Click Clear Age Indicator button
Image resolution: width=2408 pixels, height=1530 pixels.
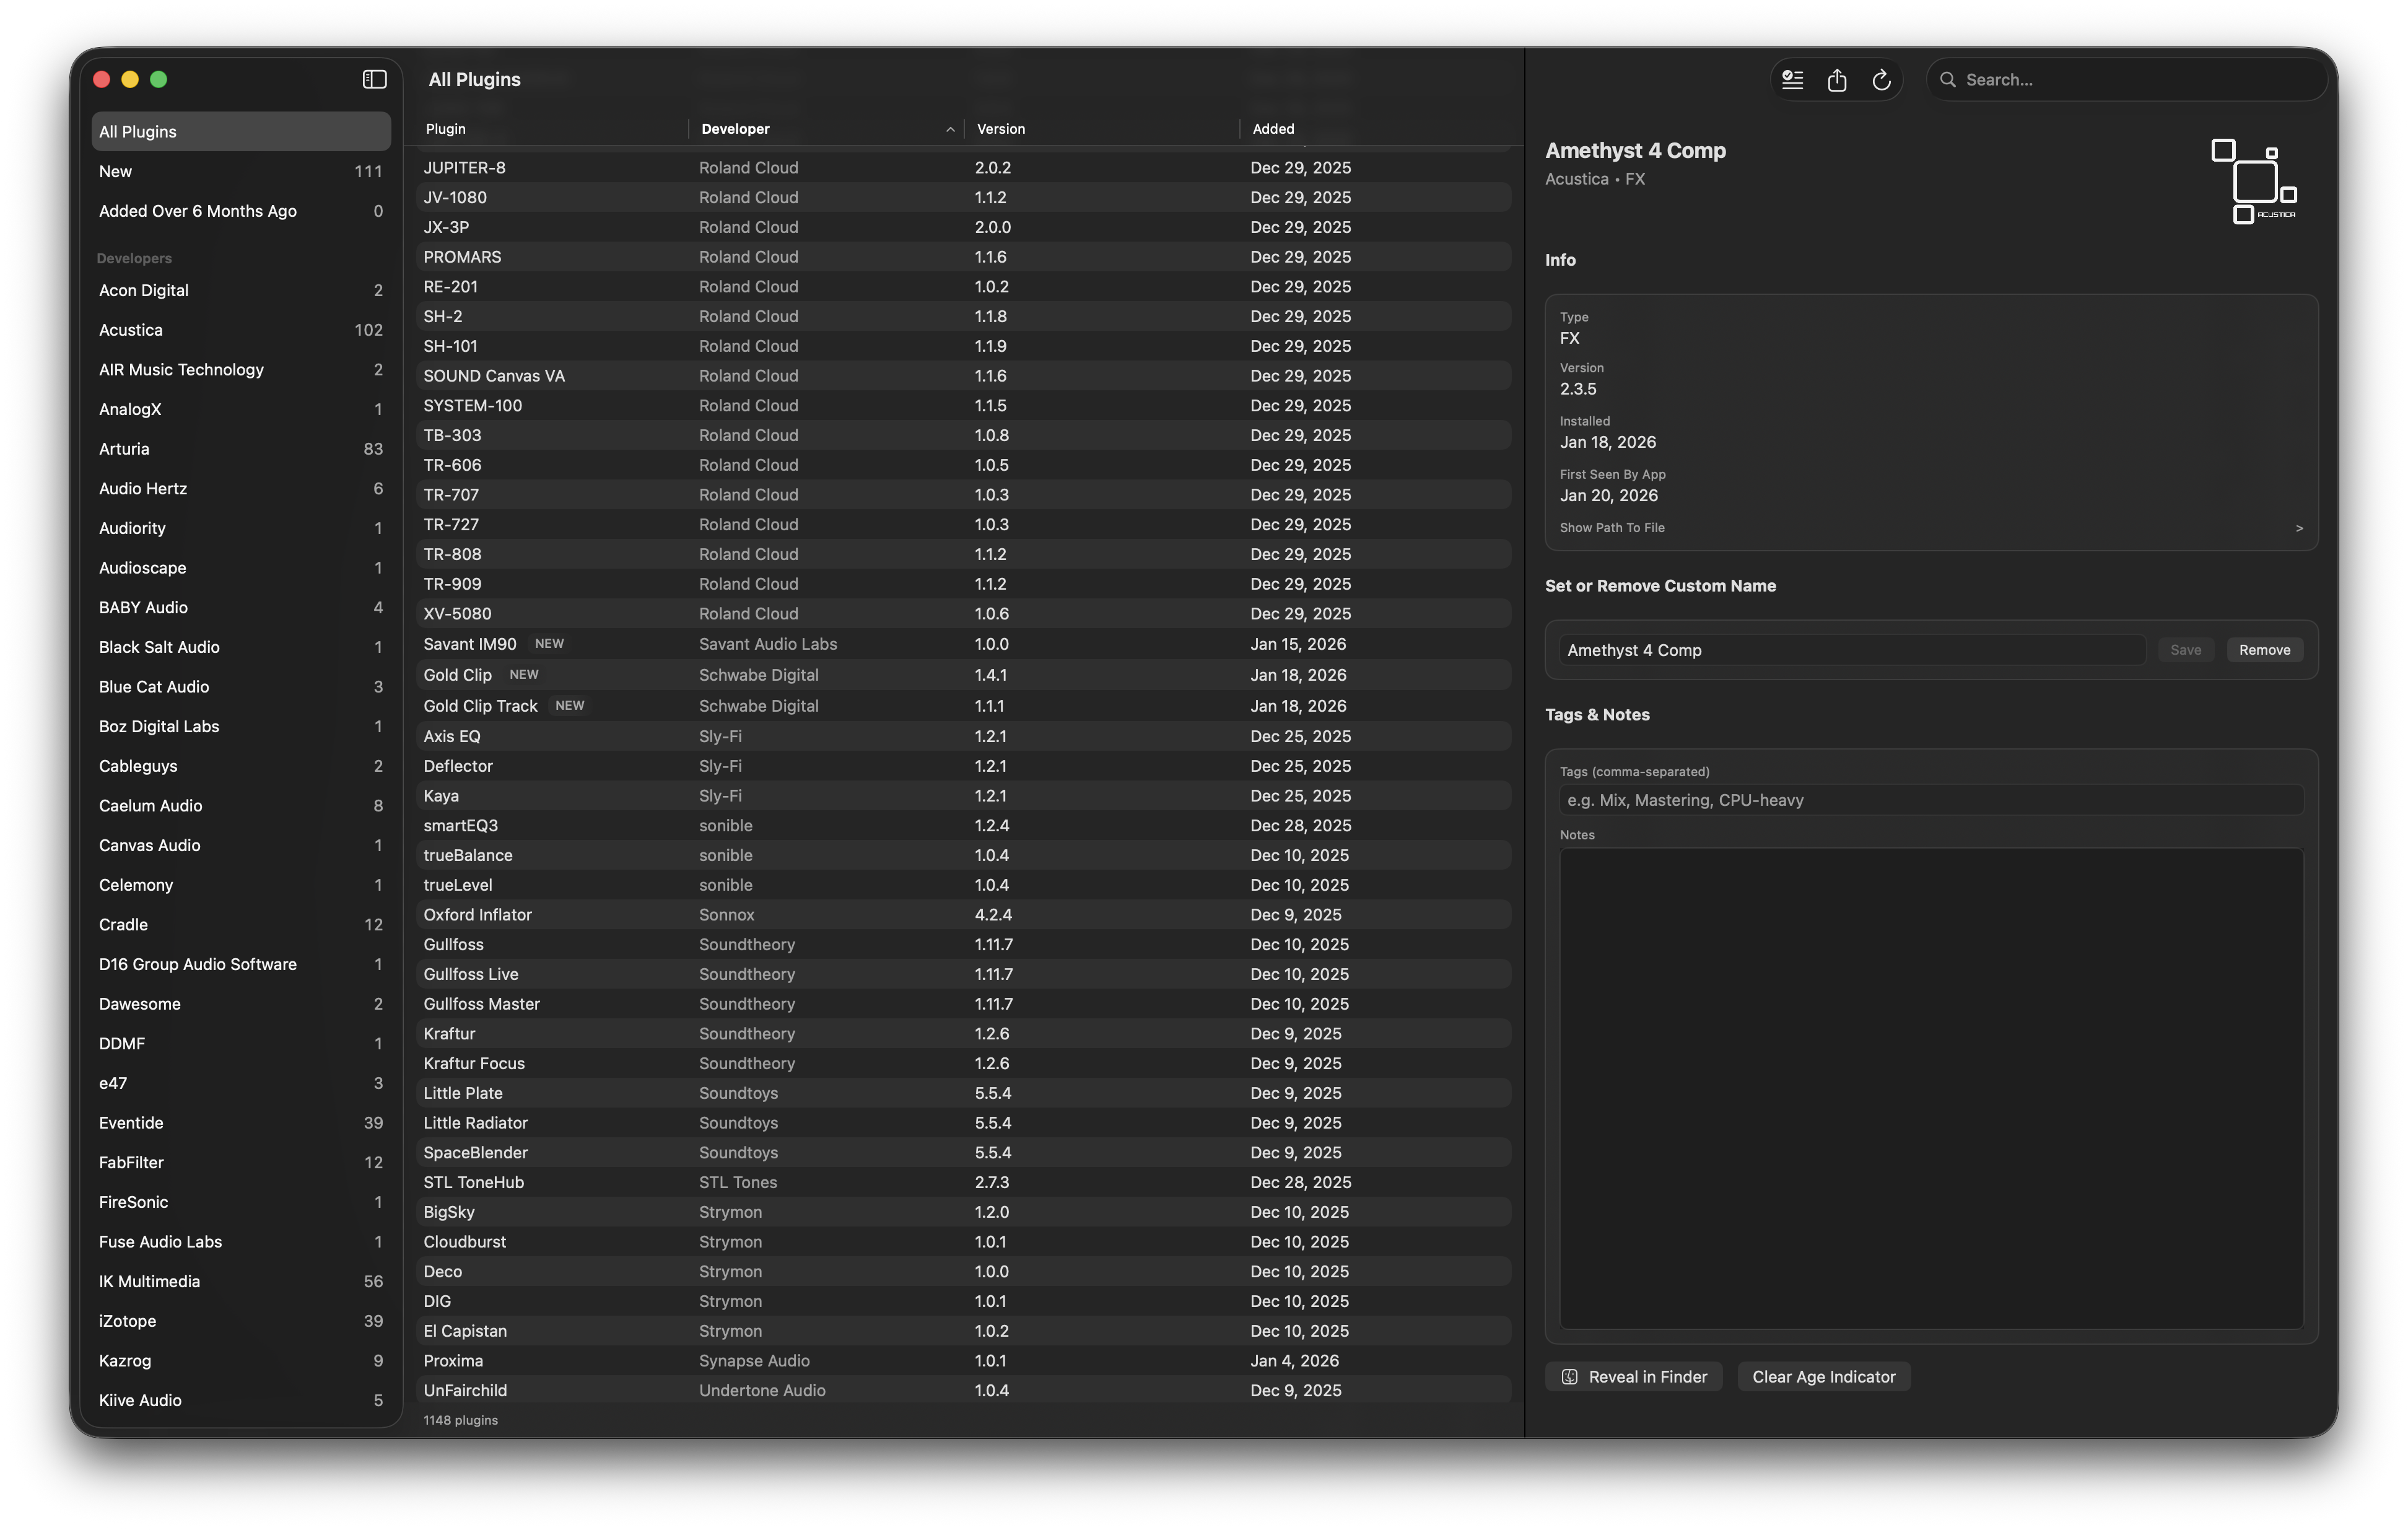click(1823, 1376)
